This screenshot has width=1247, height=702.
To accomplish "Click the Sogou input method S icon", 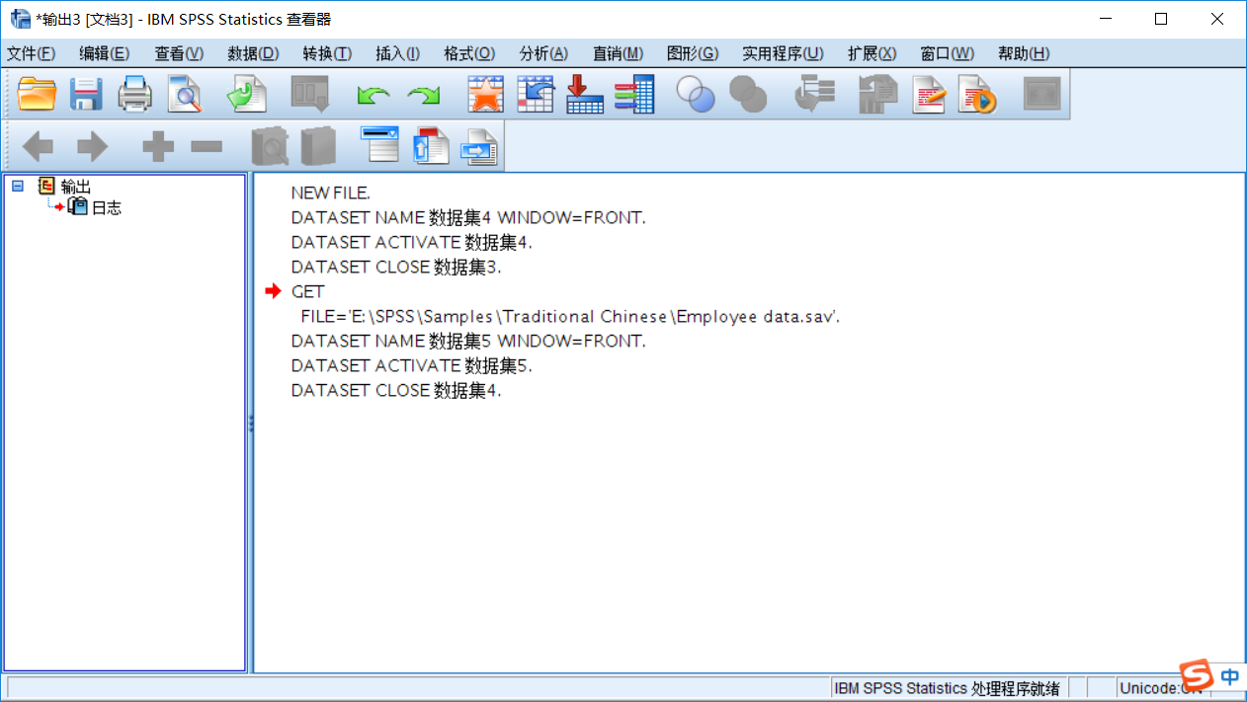I will point(1198,675).
